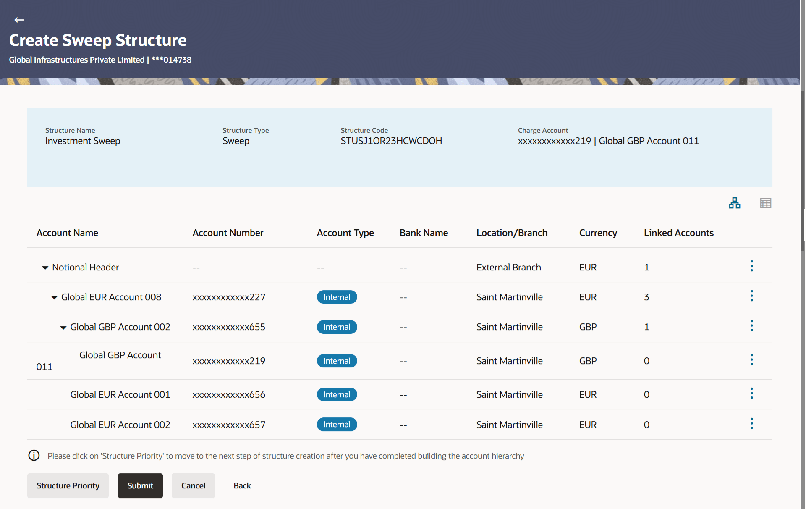806x509 pixels.
Task: Open kebab menu for Global GBP Account 011
Action: (x=751, y=360)
